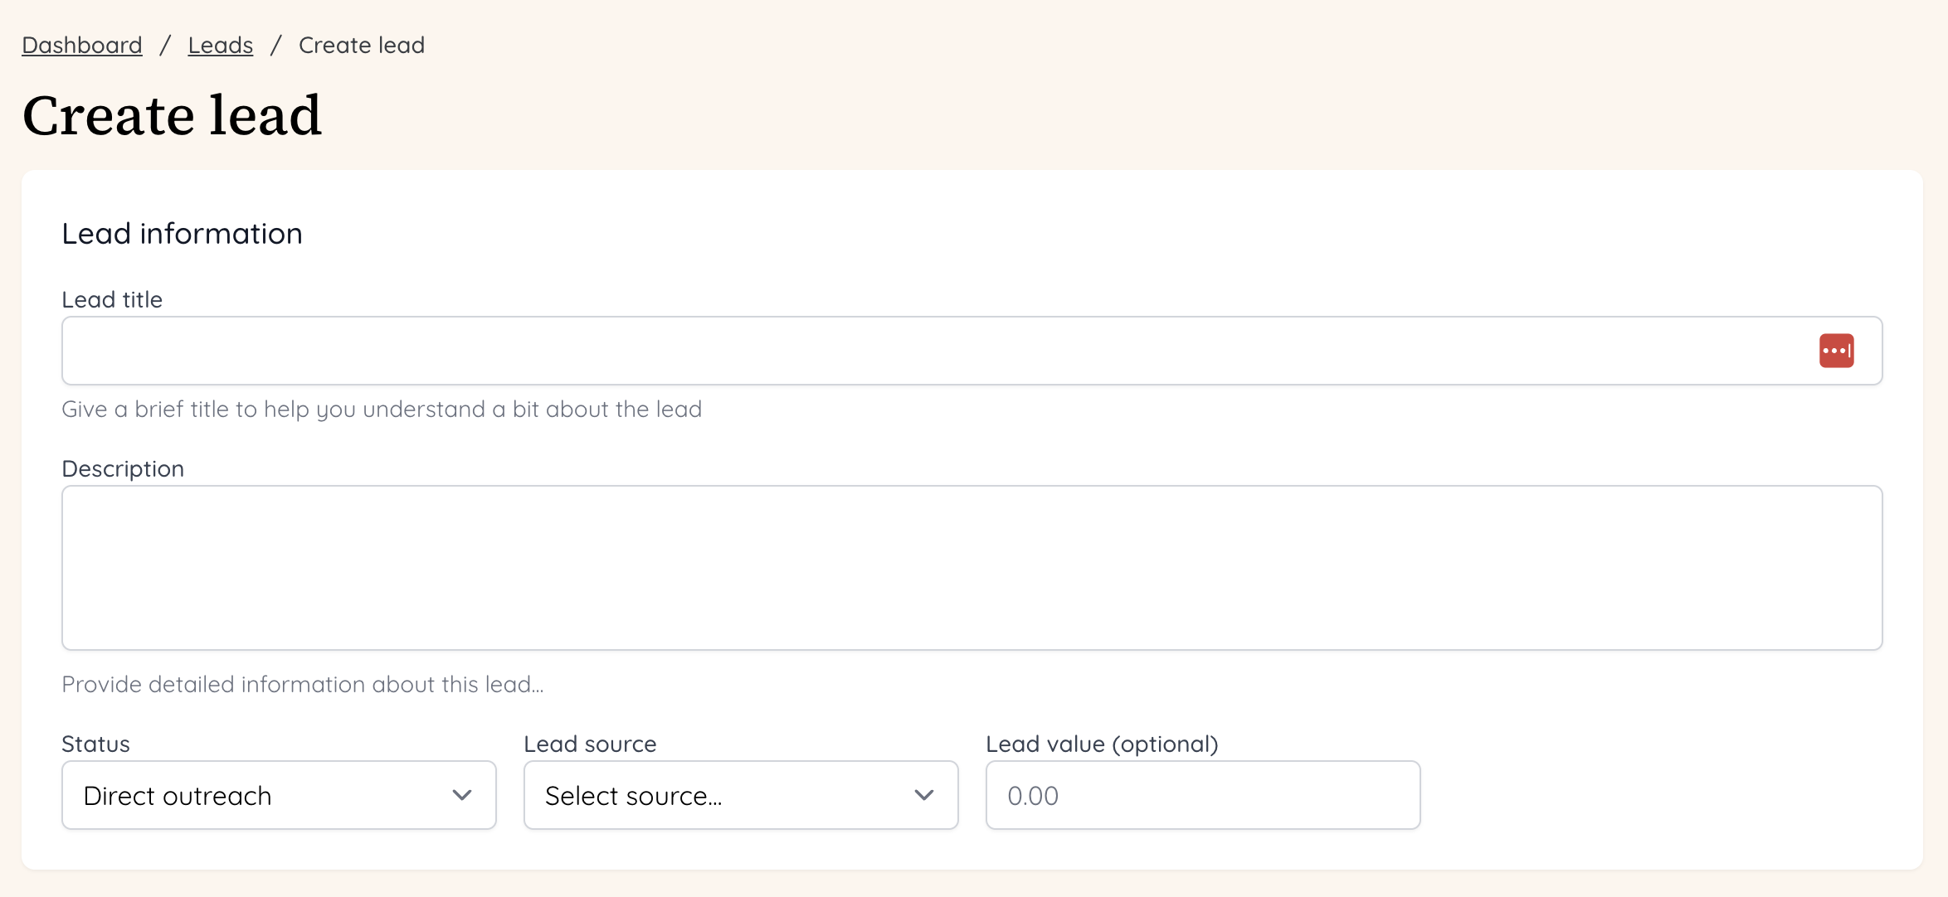Click the 'Lead title' field label
1948x897 pixels.
pyautogui.click(x=112, y=299)
